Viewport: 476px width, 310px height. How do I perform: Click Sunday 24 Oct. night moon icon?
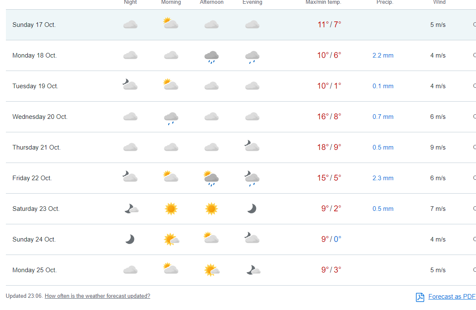click(130, 239)
